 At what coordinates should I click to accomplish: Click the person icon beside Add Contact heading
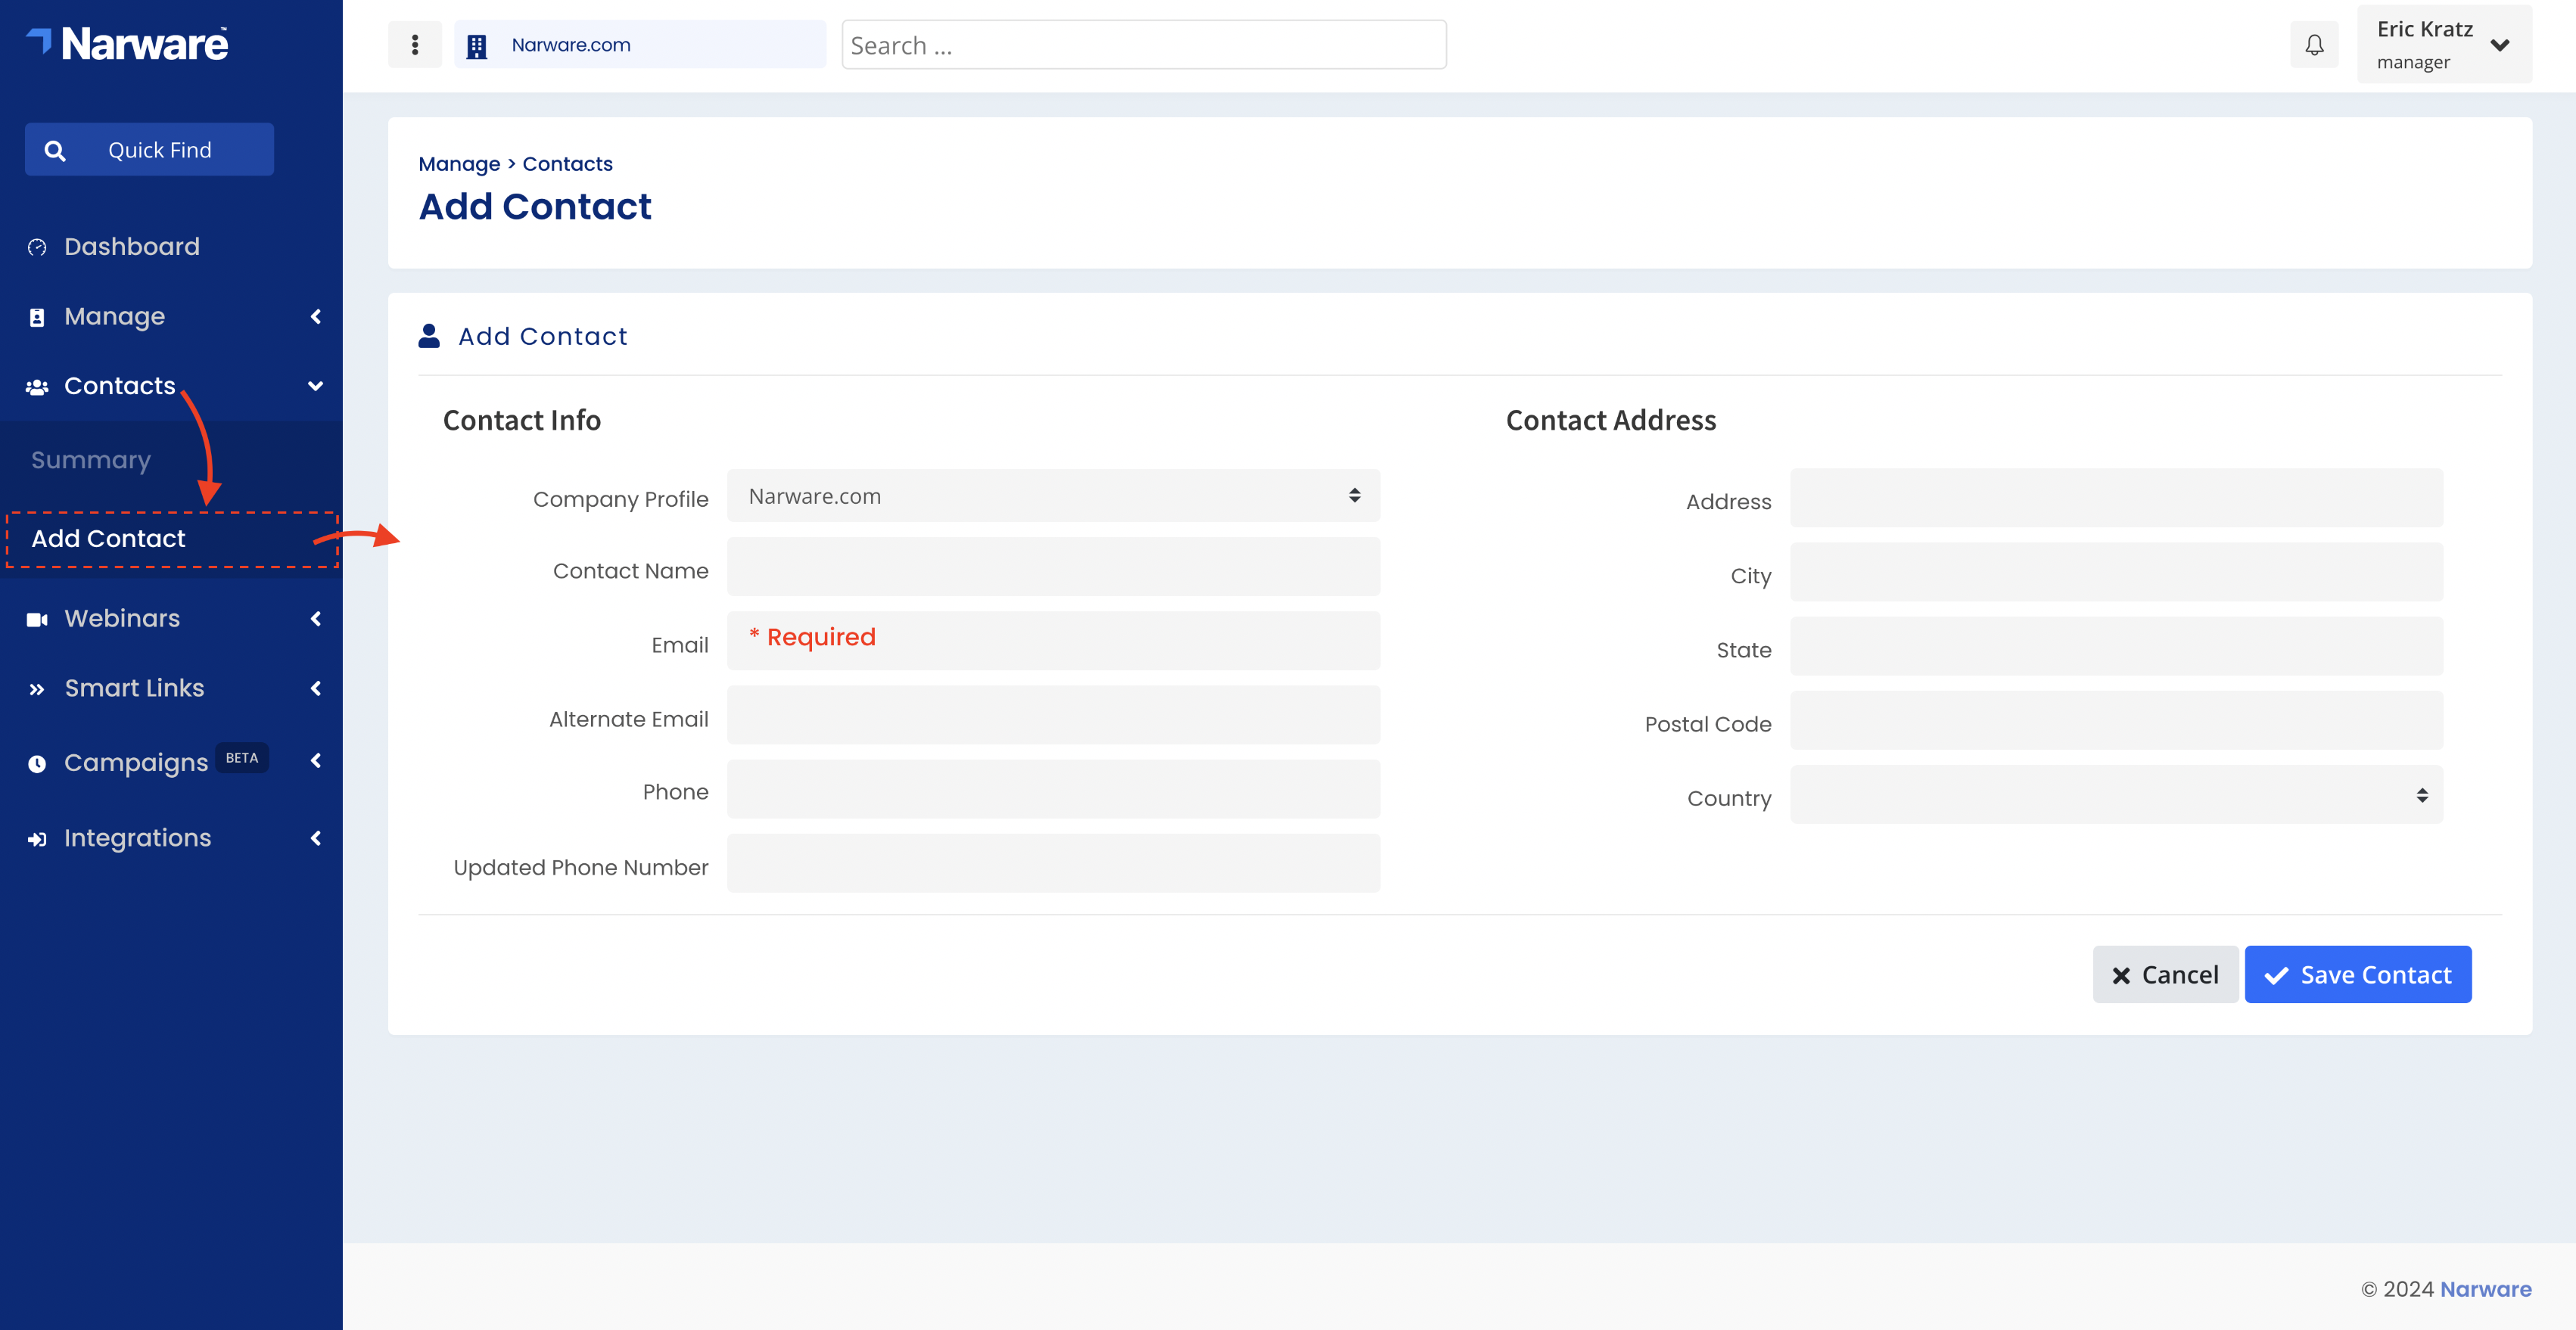pyautogui.click(x=429, y=336)
